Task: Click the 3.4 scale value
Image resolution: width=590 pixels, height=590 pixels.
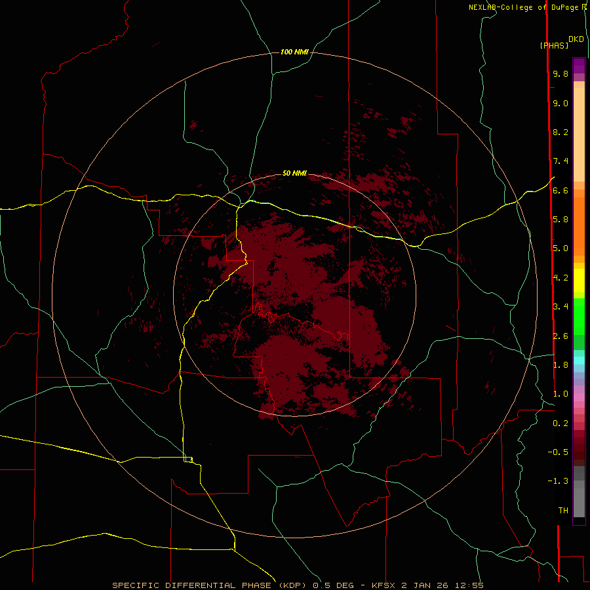Action: [x=560, y=307]
